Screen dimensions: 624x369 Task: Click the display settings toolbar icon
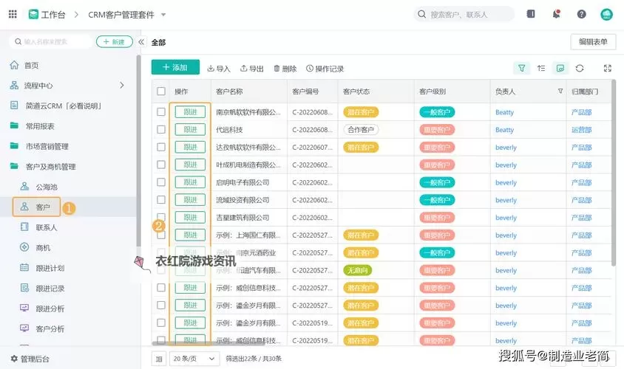tap(560, 69)
